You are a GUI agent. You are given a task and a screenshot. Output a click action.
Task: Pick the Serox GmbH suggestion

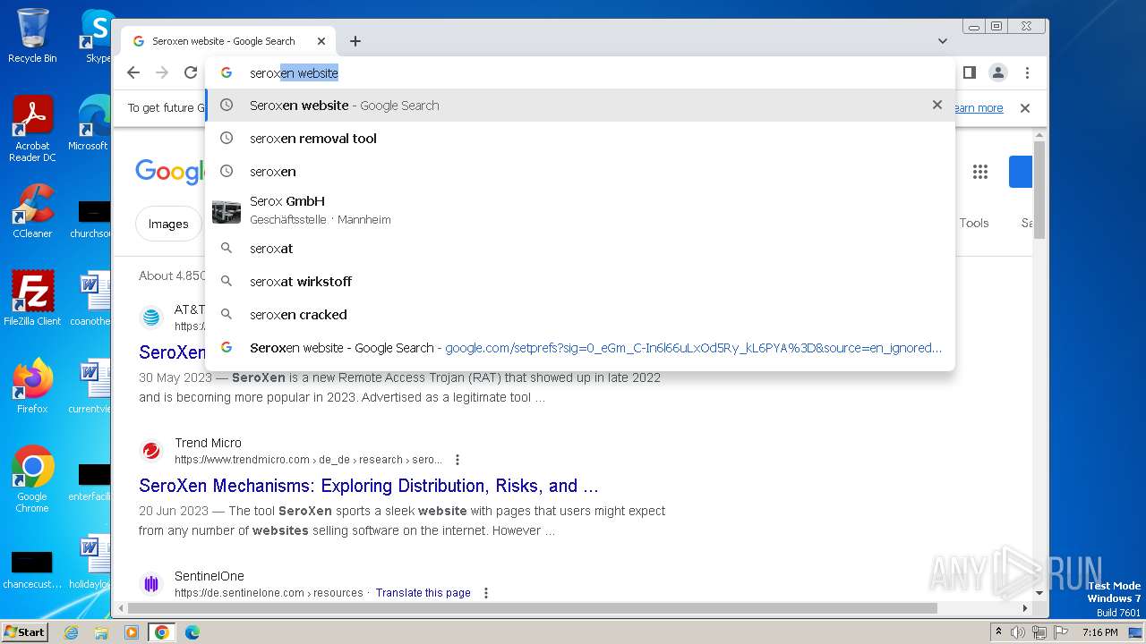point(580,210)
